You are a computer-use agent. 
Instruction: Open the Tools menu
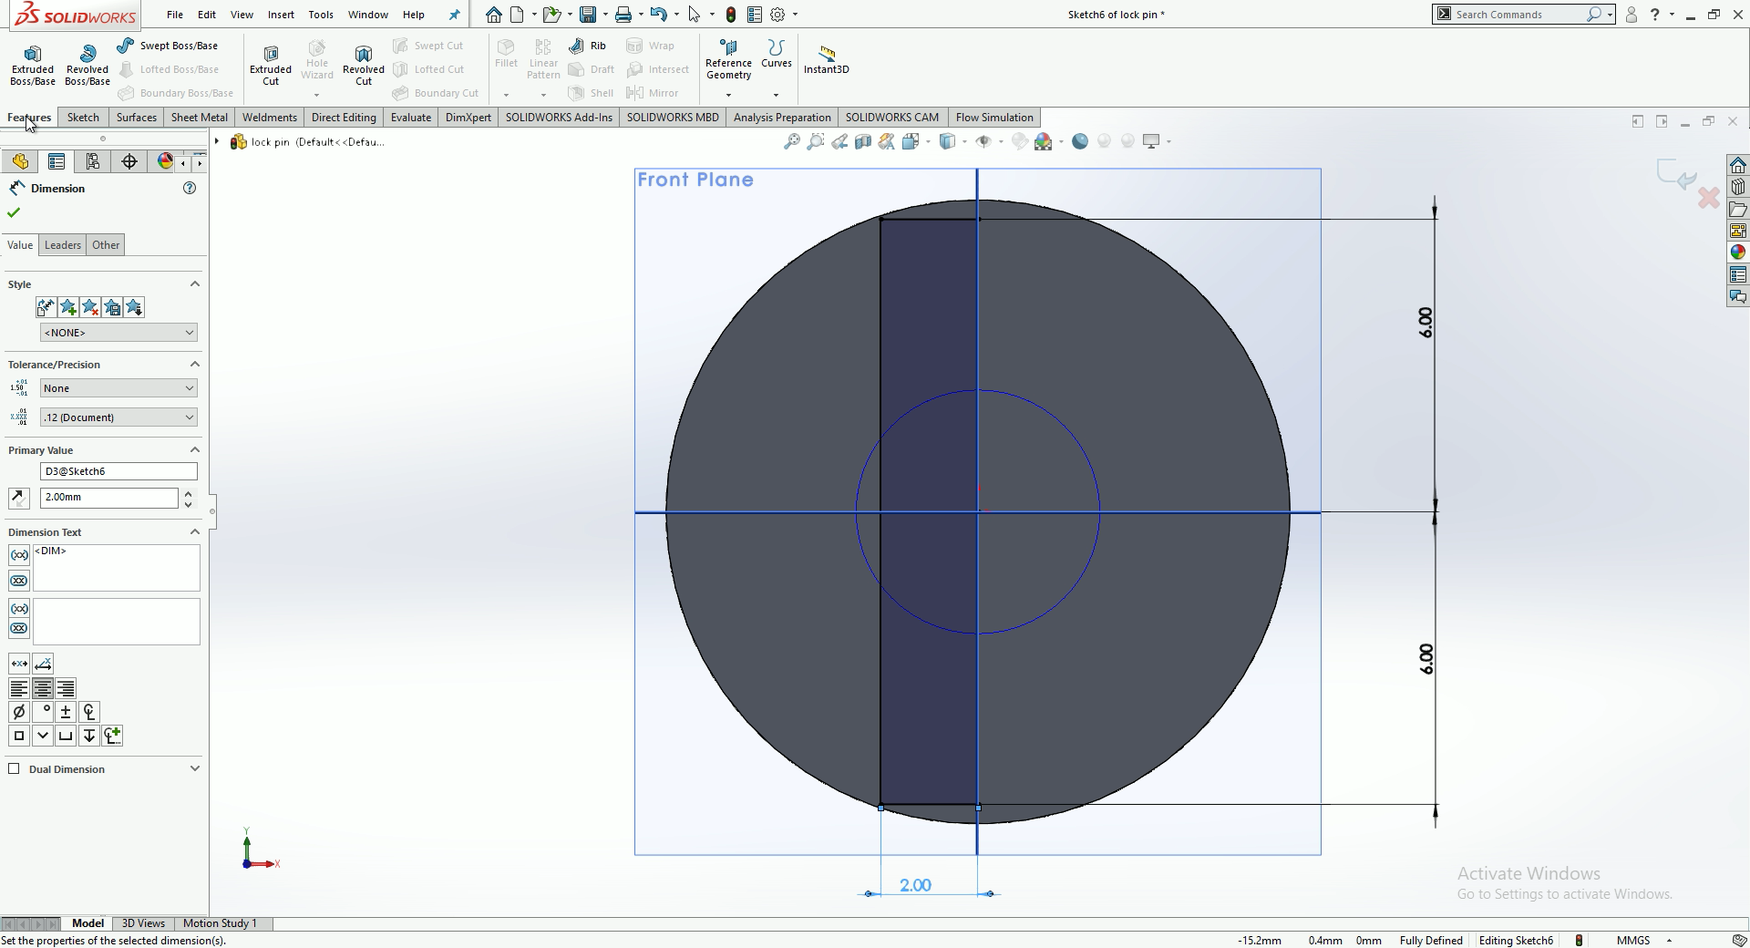(321, 15)
